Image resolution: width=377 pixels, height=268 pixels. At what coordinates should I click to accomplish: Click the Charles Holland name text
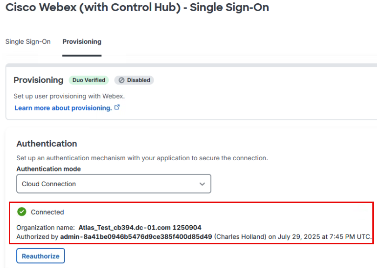pyautogui.click(x=240, y=236)
